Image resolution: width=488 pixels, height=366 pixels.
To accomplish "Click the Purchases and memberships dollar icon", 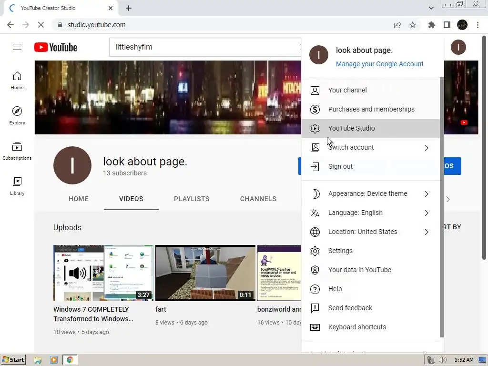I will tap(315, 109).
